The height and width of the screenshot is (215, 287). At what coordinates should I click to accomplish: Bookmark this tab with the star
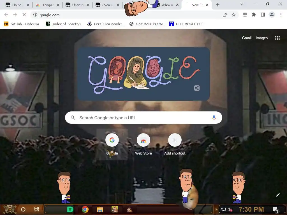pyautogui.click(x=234, y=15)
